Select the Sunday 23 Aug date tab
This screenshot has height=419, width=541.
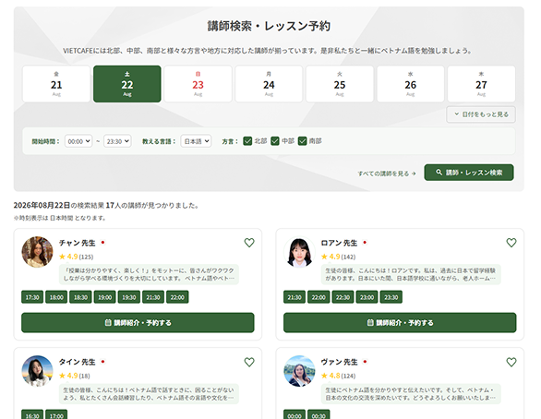coord(198,84)
